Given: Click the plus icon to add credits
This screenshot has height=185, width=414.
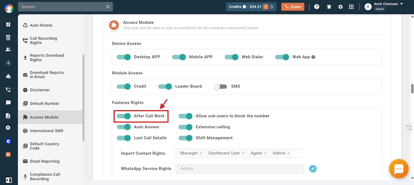Looking at the screenshot, I should click(266, 7).
